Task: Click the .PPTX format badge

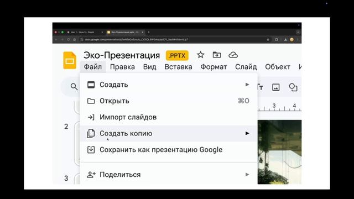Action: [x=177, y=55]
